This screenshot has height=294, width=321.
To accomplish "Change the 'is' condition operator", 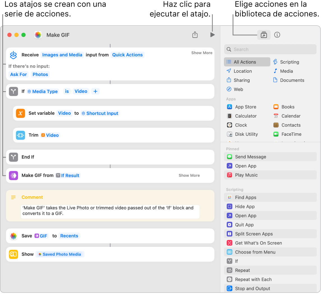I will coord(67,91).
